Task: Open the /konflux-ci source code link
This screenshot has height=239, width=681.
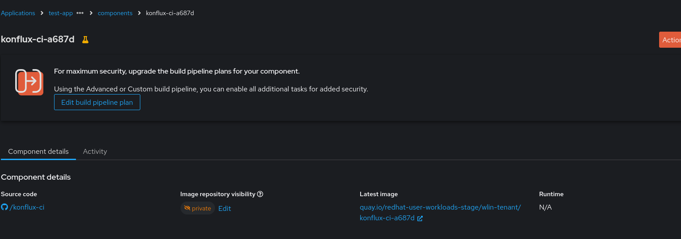Action: [x=27, y=207]
